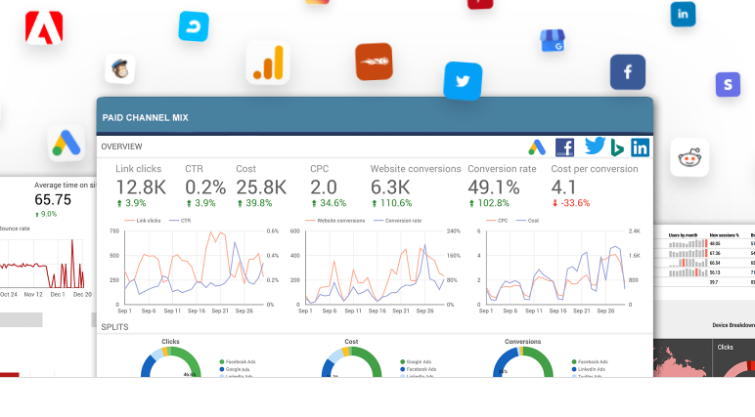Click the Link clicks 12.8K metric
This screenshot has width=755, height=417.
click(x=140, y=186)
